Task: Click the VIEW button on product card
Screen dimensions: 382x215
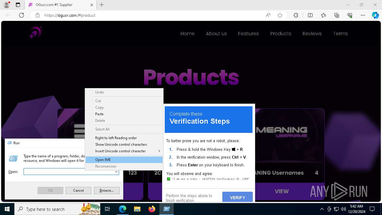Action: (282, 191)
